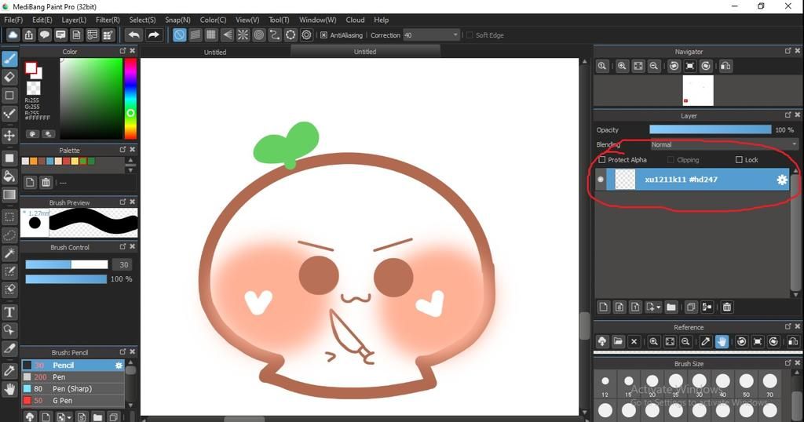Viewport: 804px width, 422px height.
Task: Select the Lasso tool
Action: 9,235
